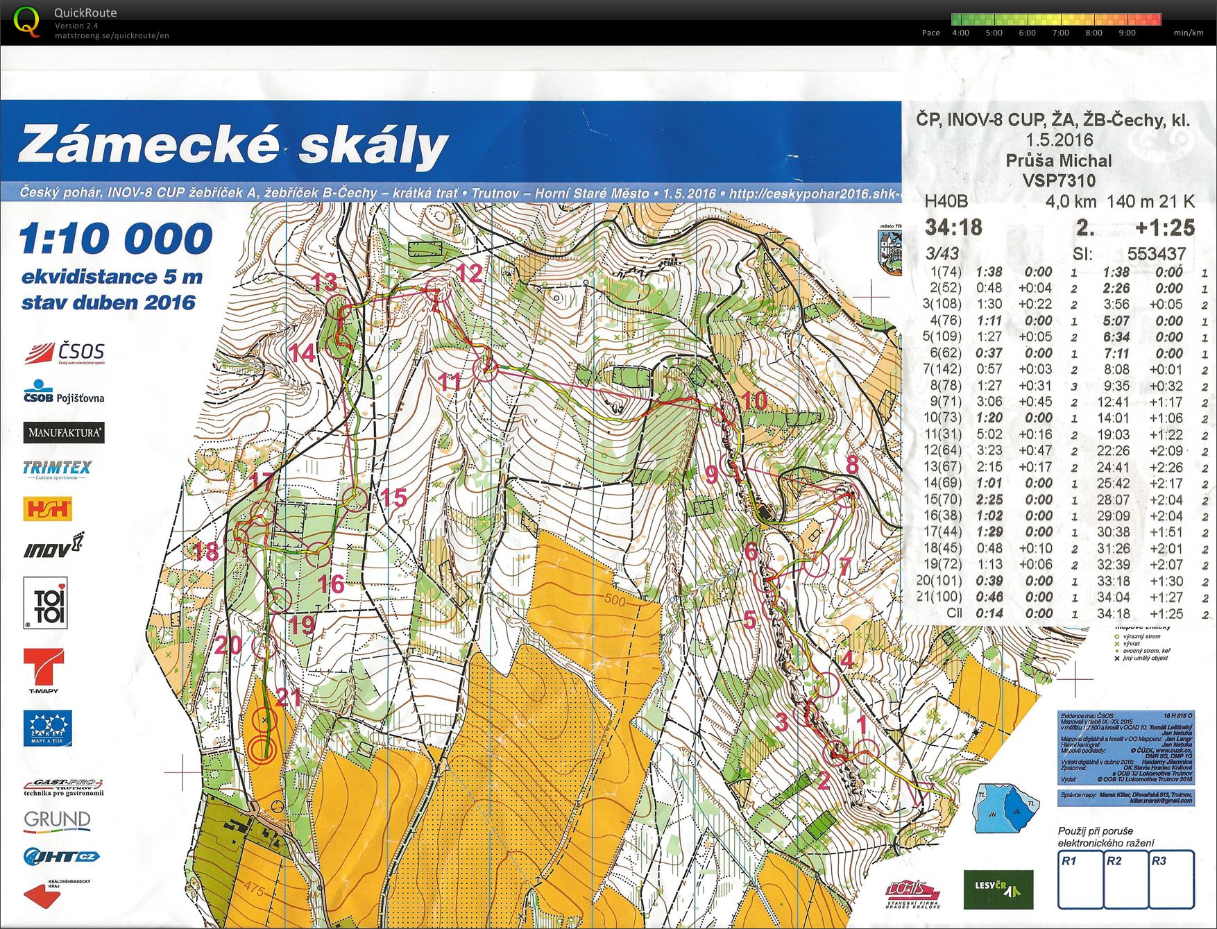Viewport: 1217px width, 929px height.
Task: Click split row 11(31)
Action: tap(1065, 434)
